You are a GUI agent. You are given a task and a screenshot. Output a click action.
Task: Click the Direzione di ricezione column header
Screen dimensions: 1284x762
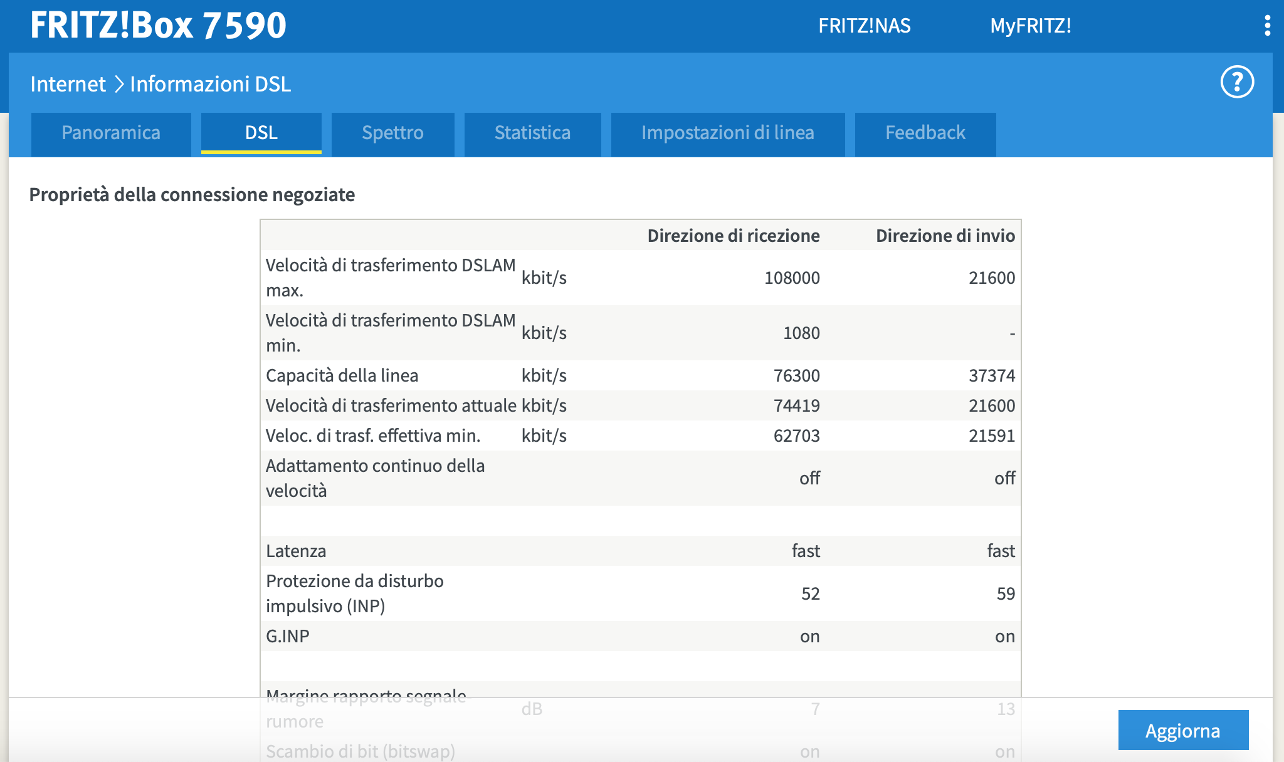pos(733,236)
